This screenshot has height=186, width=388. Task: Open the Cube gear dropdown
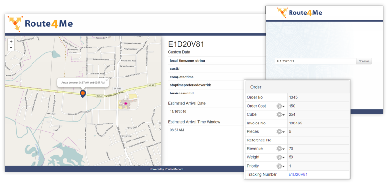tap(281, 115)
